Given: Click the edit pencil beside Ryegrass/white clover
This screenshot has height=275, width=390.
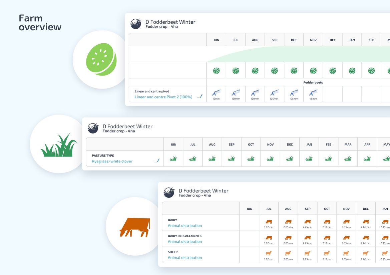Looking at the screenshot, I should tap(157, 161).
